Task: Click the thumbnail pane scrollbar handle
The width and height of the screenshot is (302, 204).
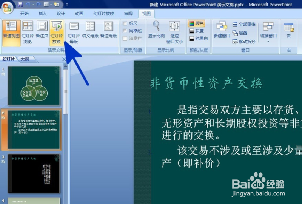Action: tap(65, 92)
